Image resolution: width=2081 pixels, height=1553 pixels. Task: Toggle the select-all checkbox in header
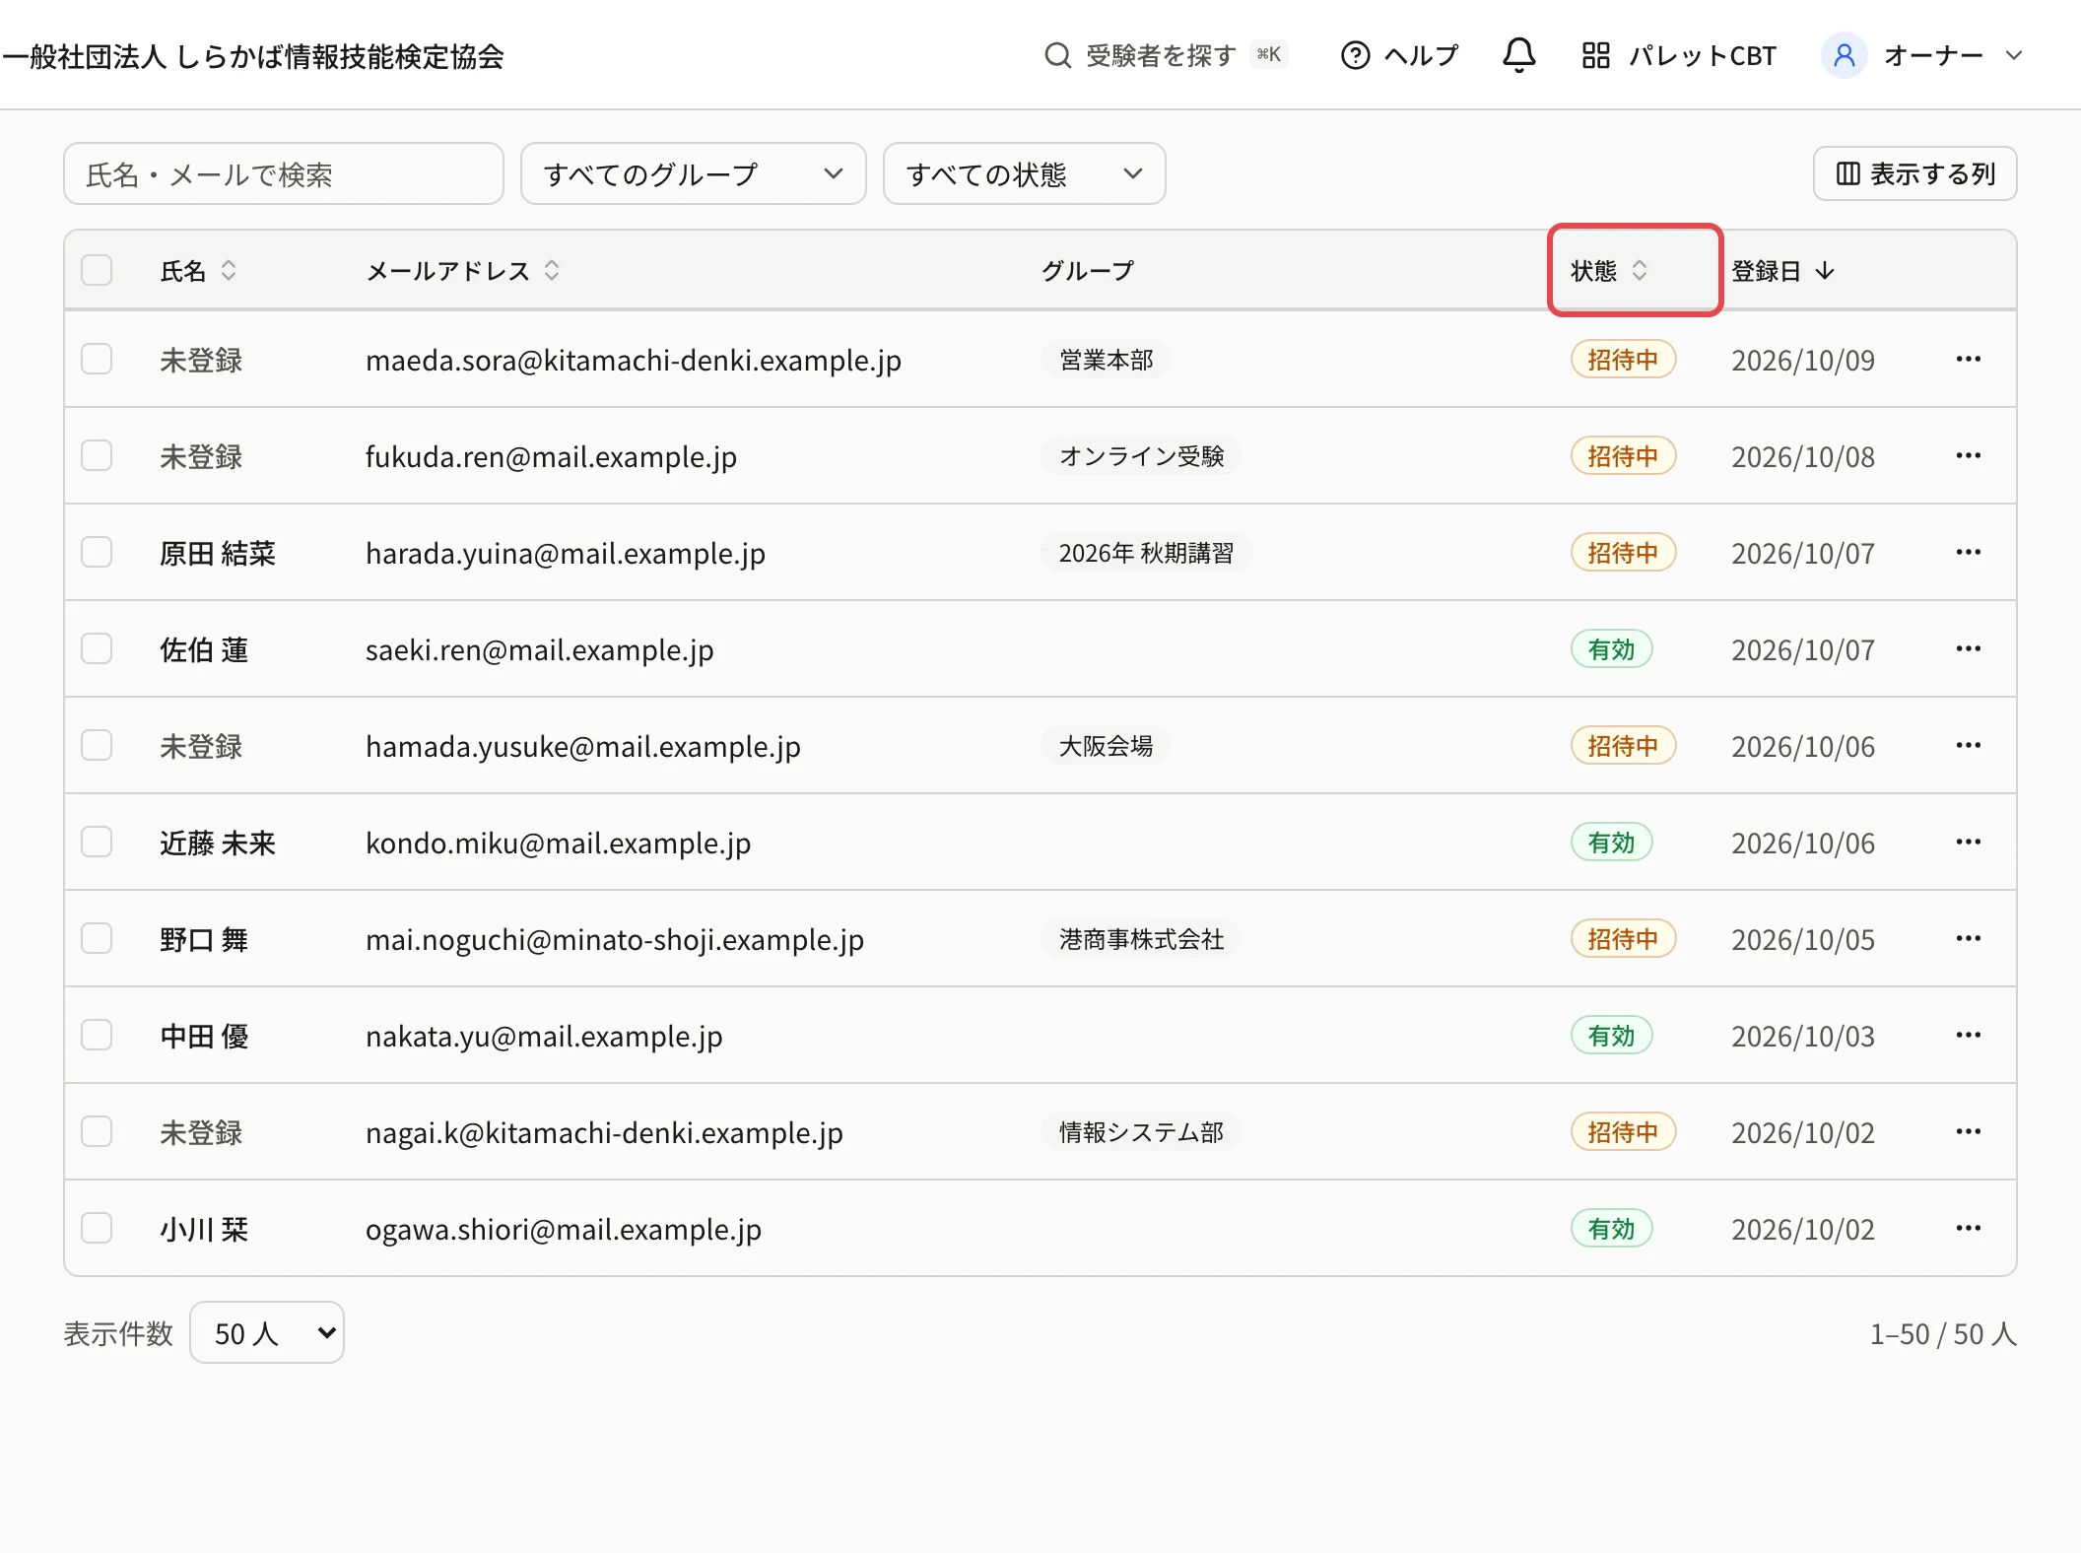point(97,270)
